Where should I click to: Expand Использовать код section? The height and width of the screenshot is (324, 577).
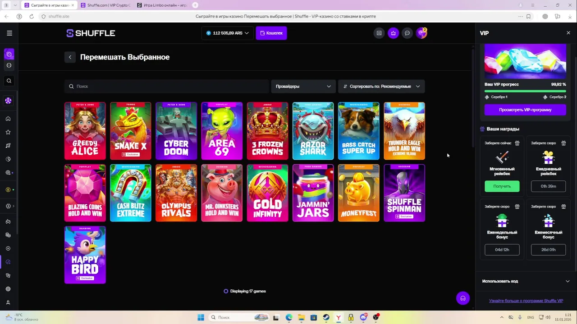tap(525, 281)
